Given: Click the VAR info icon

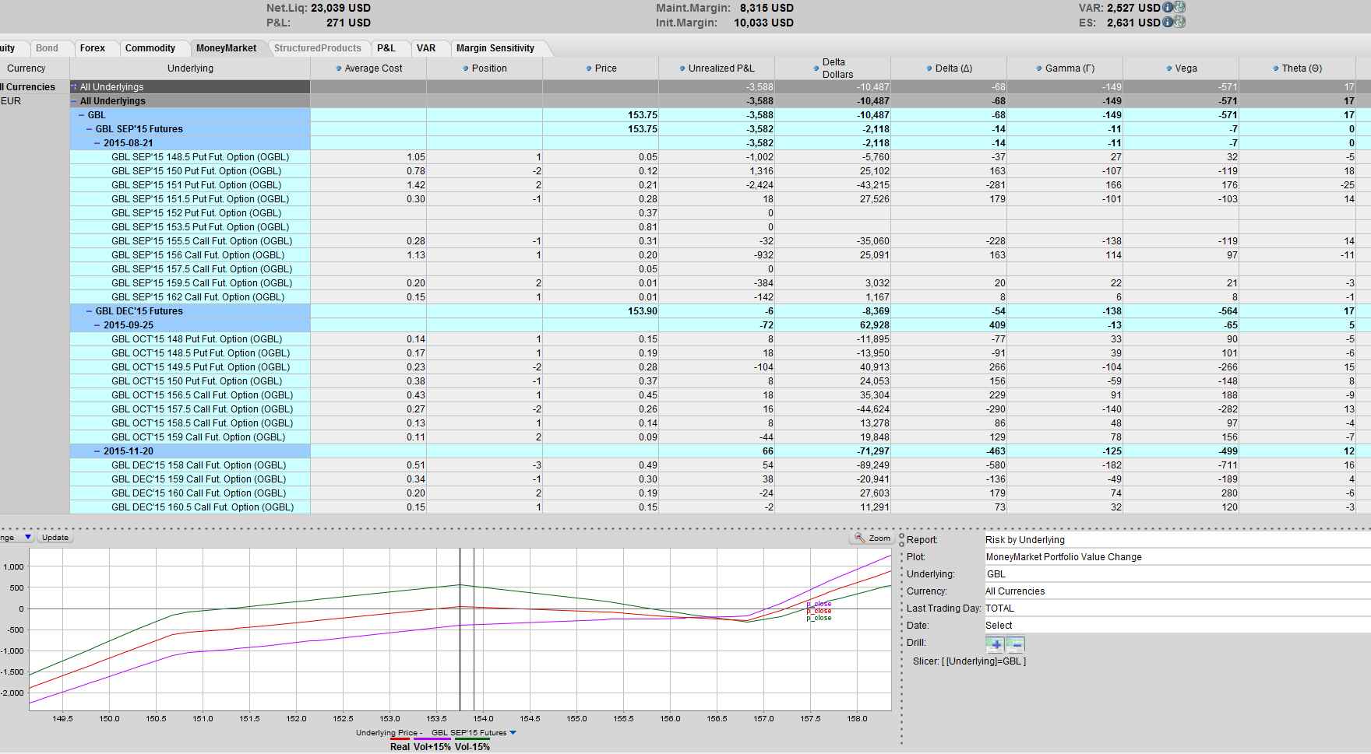Looking at the screenshot, I should (x=1168, y=8).
